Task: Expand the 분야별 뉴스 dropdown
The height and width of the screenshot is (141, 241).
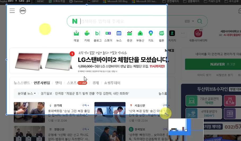Action: click(x=27, y=93)
